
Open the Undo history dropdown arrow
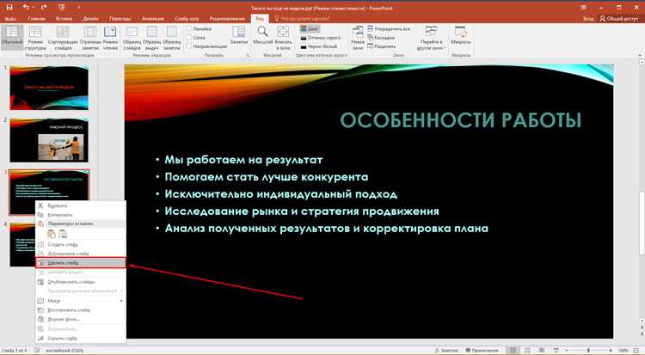tap(33, 8)
